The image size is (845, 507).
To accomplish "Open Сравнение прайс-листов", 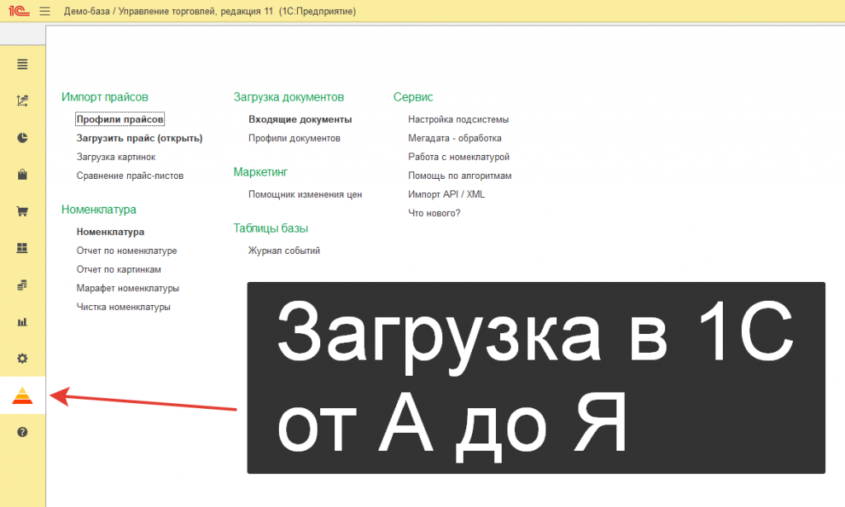I will click(x=130, y=176).
